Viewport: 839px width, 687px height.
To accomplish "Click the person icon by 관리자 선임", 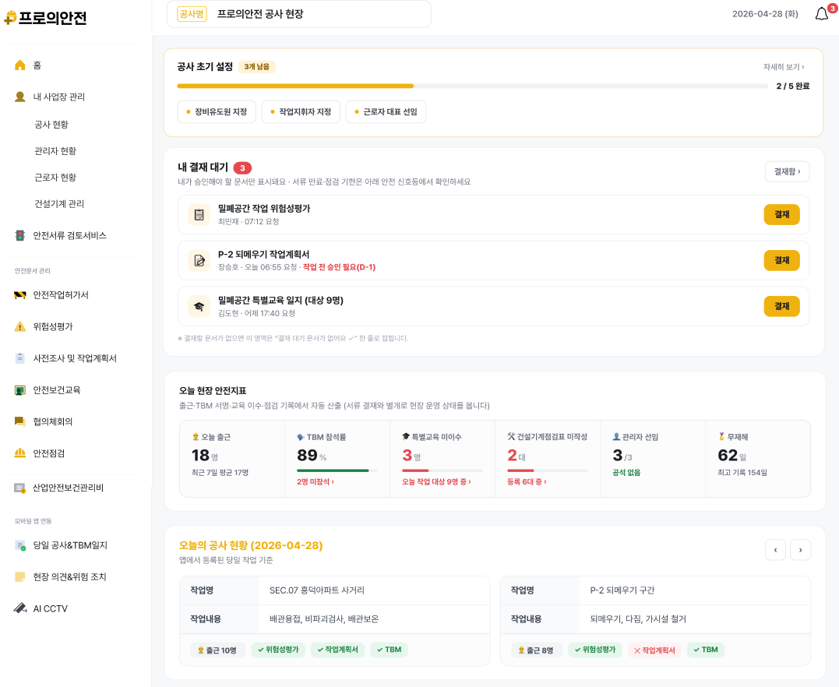I will click(x=616, y=437).
